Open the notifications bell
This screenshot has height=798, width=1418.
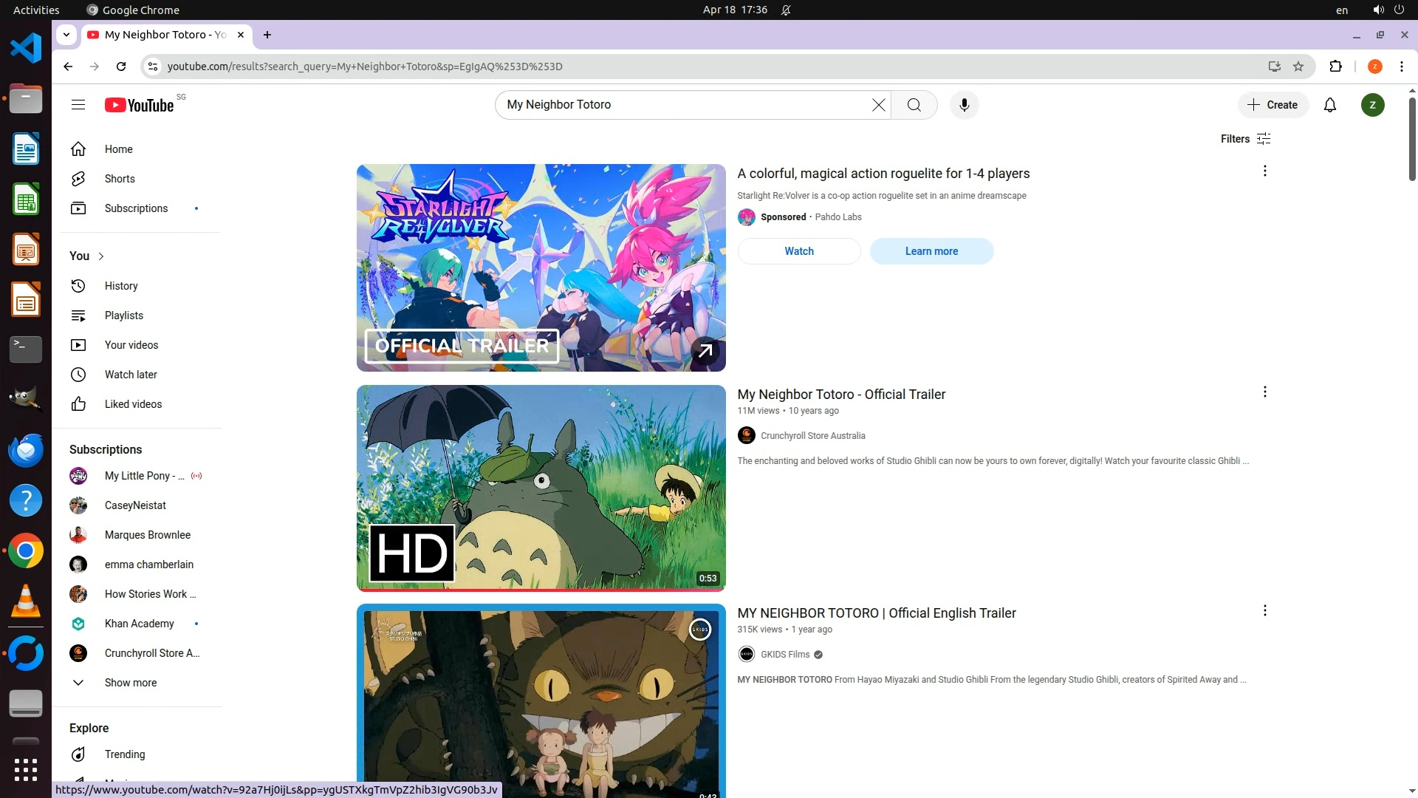[x=1329, y=105]
